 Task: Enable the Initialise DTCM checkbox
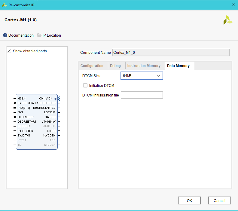click(85, 85)
